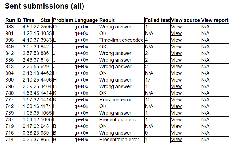View source of run-time error run 777

coord(176,100)
